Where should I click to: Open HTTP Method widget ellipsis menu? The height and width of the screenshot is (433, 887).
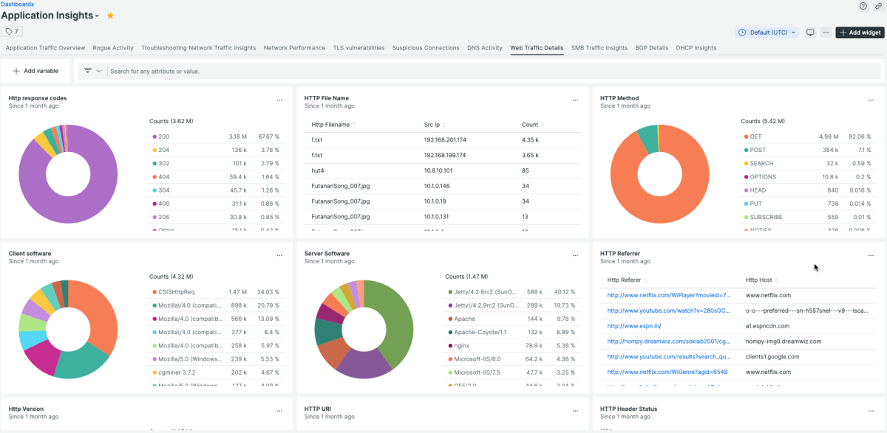point(871,100)
